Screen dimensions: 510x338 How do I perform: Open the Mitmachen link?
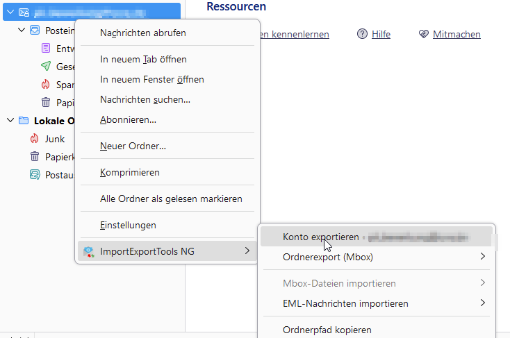pyautogui.click(x=456, y=34)
